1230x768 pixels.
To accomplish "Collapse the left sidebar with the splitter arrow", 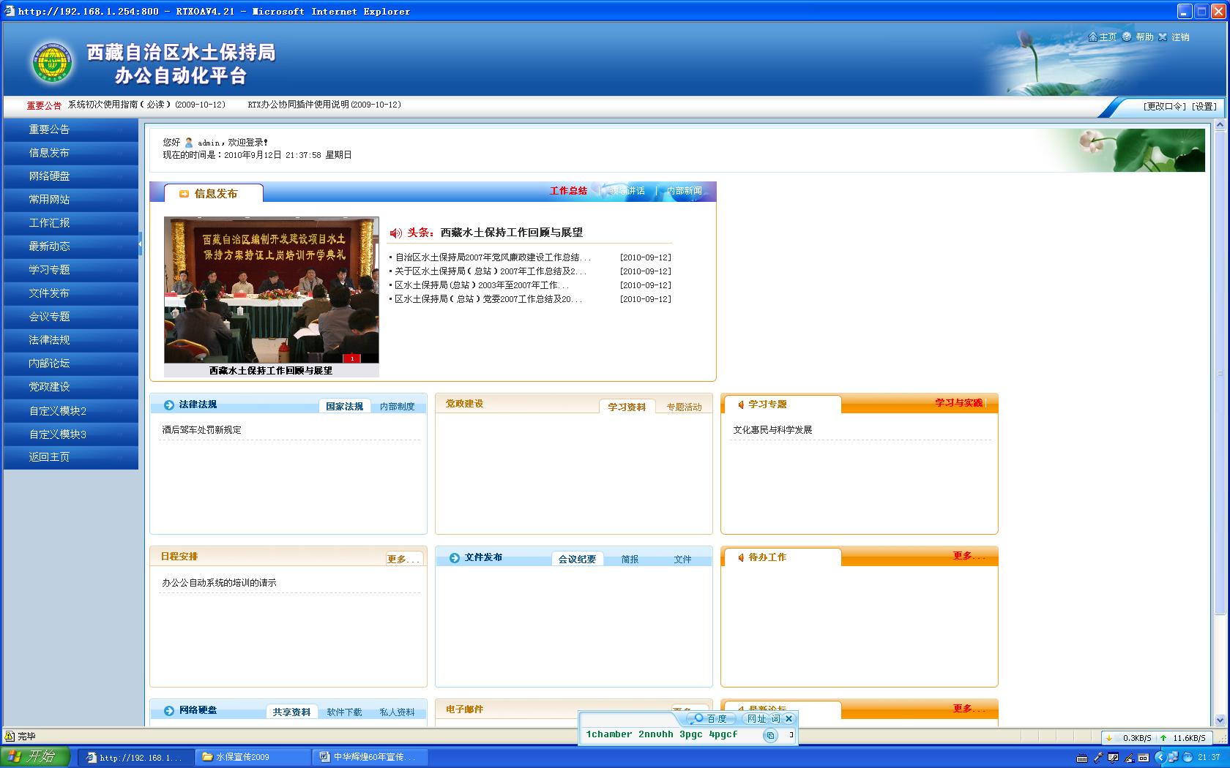I will (x=140, y=244).
